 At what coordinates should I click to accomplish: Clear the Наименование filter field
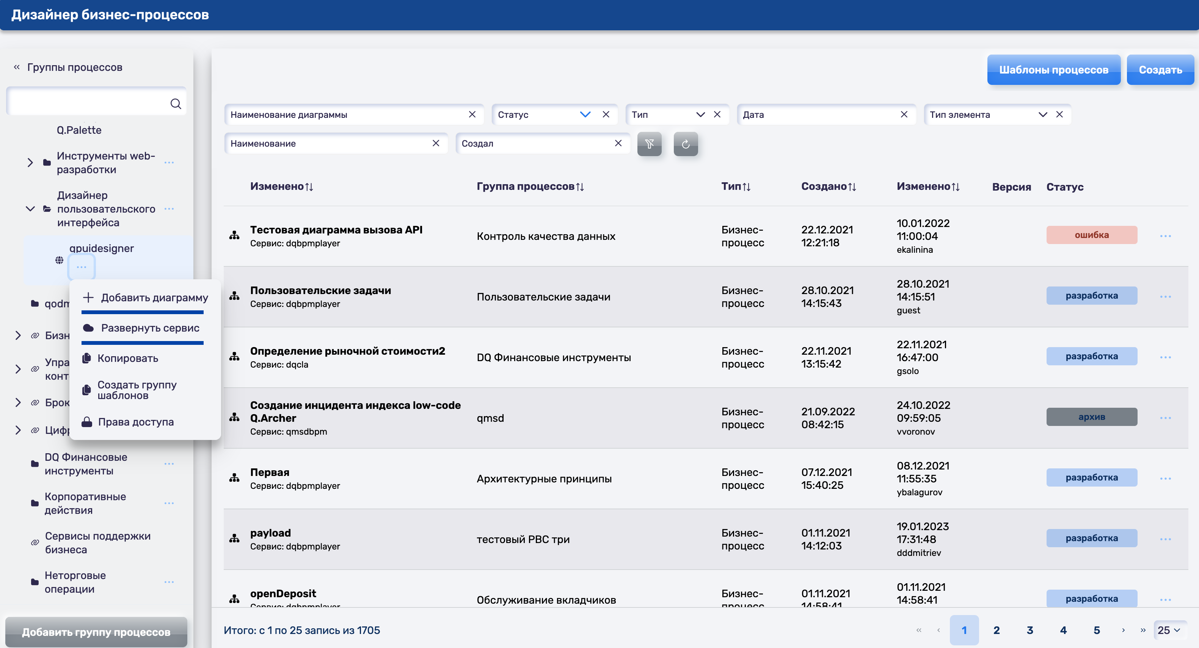[x=436, y=143]
